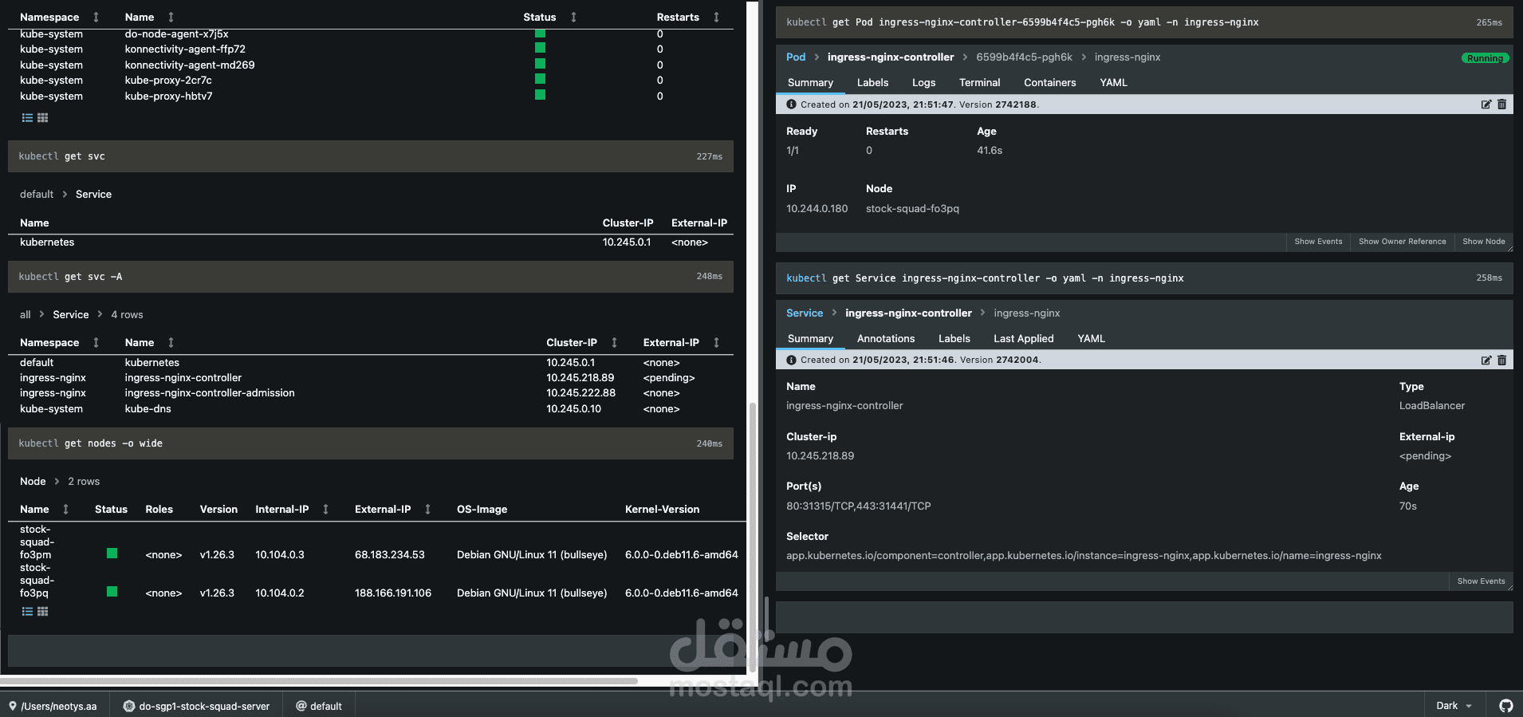Click the 10.244.0.180 pod IP value
Viewport: 1523px width, 717px height.
[817, 208]
